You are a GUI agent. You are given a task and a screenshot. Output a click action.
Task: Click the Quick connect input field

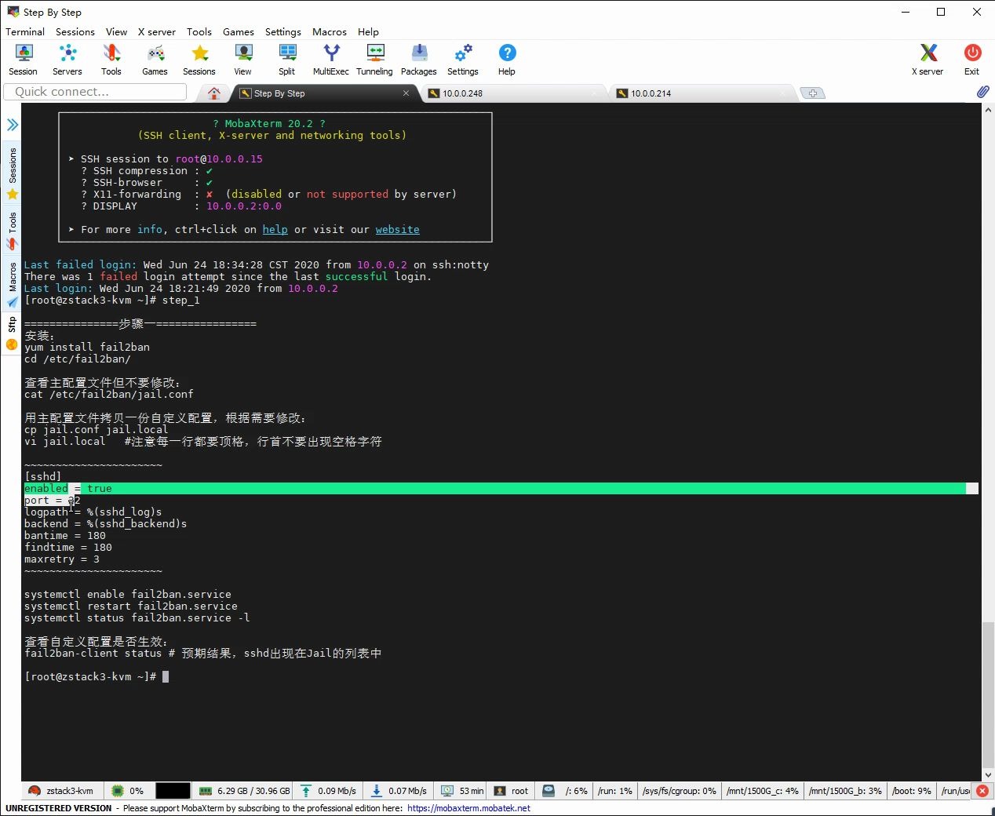point(95,92)
